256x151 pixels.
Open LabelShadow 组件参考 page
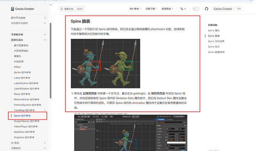click(x=26, y=88)
